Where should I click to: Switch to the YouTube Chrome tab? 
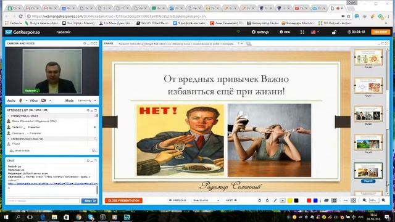click(302, 8)
